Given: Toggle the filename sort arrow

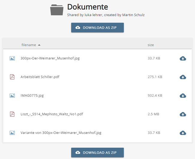Looking at the screenshot, I should point(39,45).
